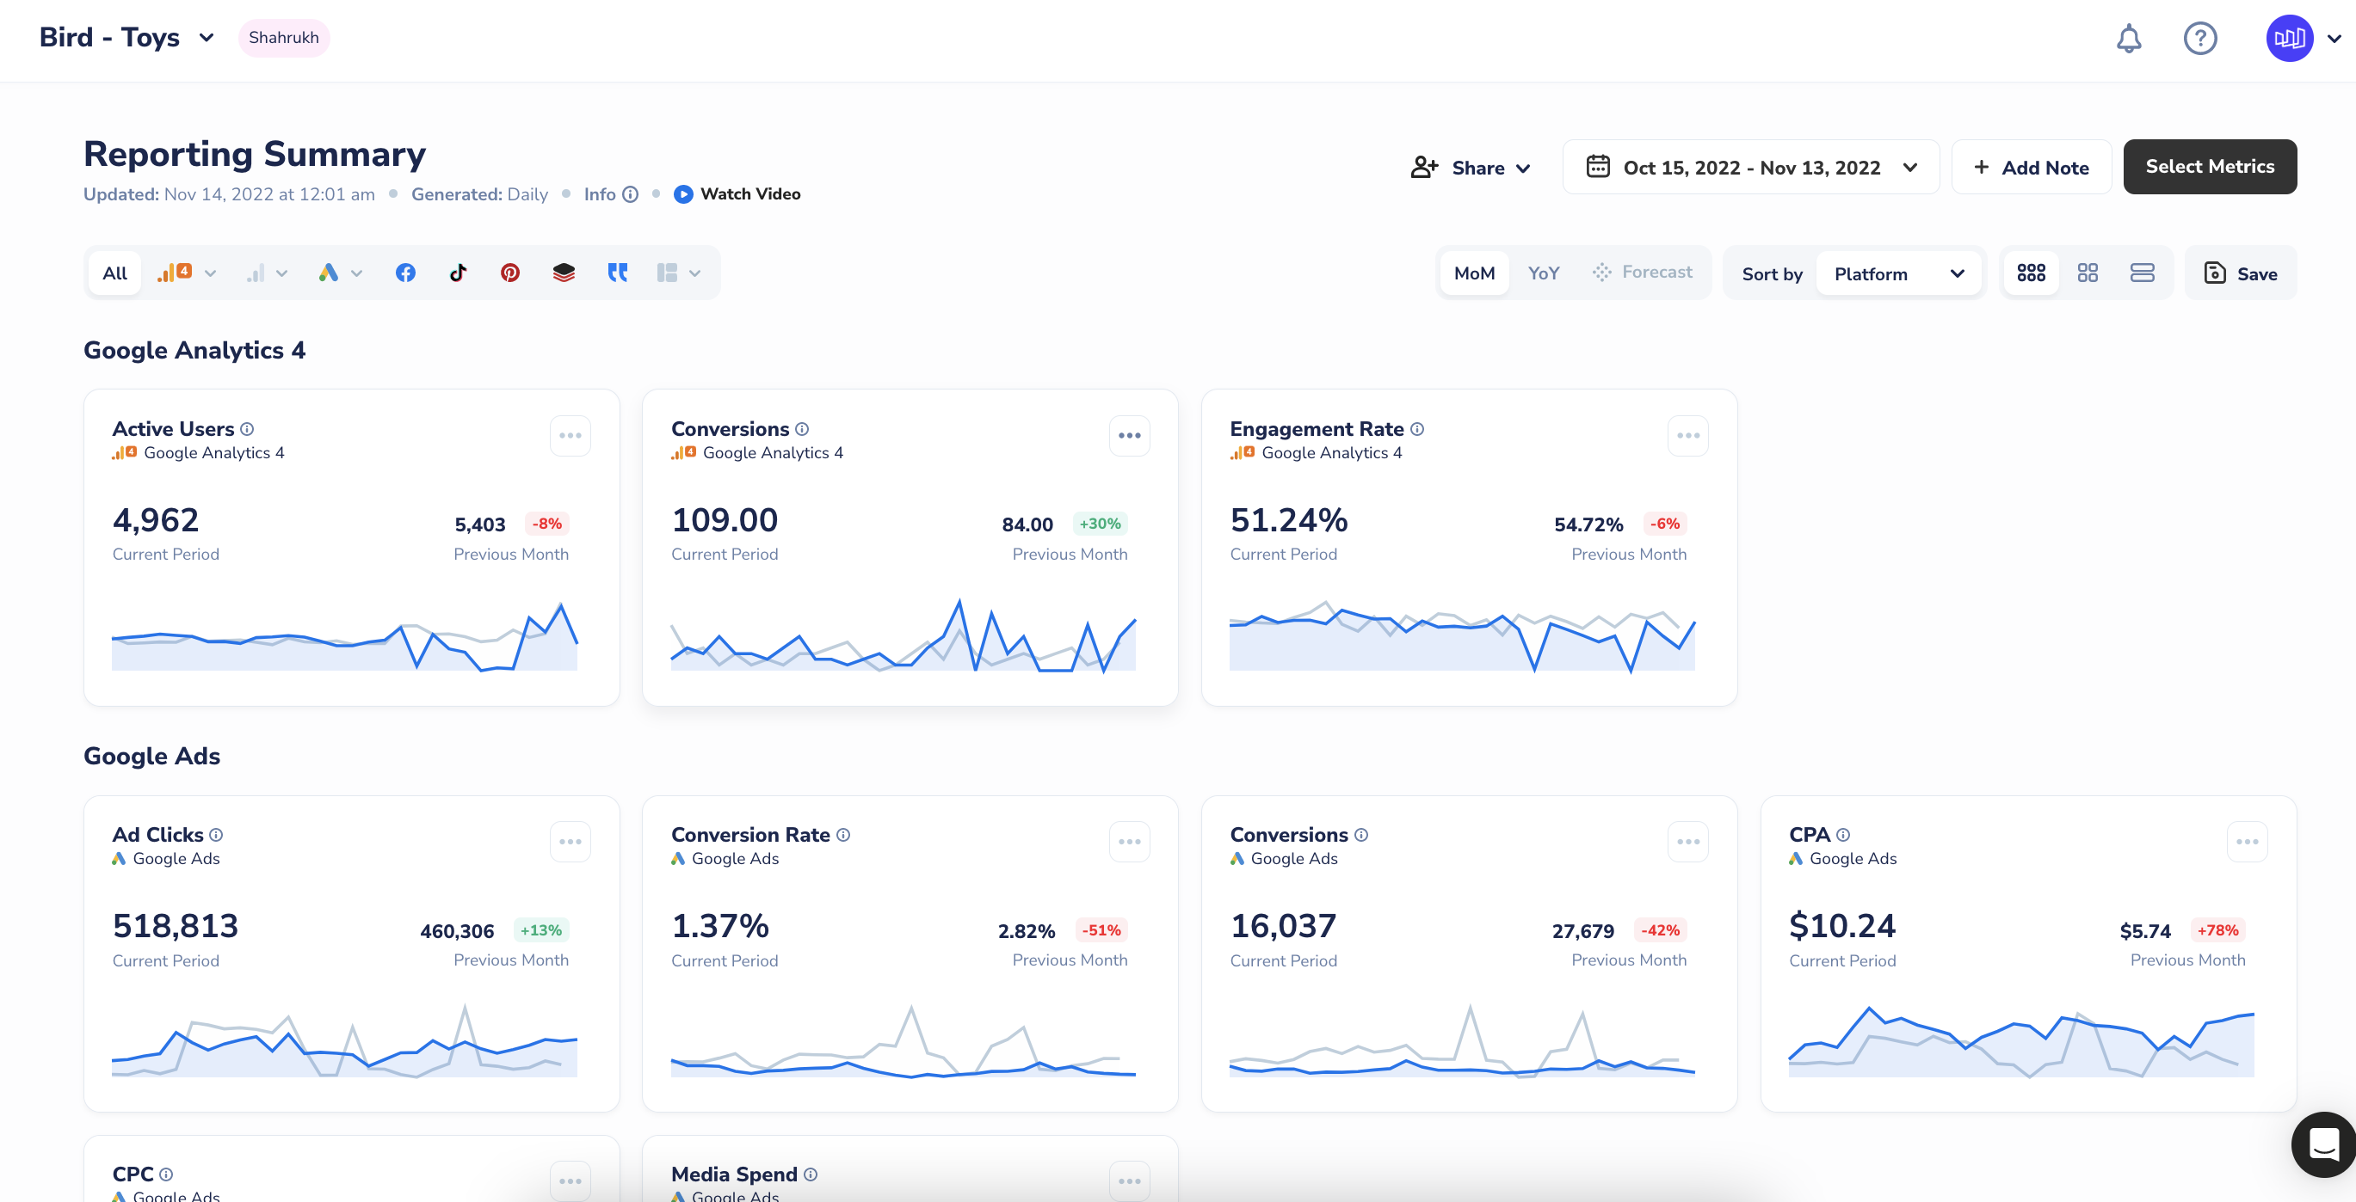Click the Info link
Image resolution: width=2356 pixels, height=1202 pixels.
611,193
